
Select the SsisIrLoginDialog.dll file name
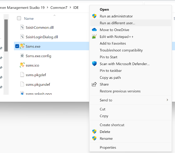(x=42, y=37)
